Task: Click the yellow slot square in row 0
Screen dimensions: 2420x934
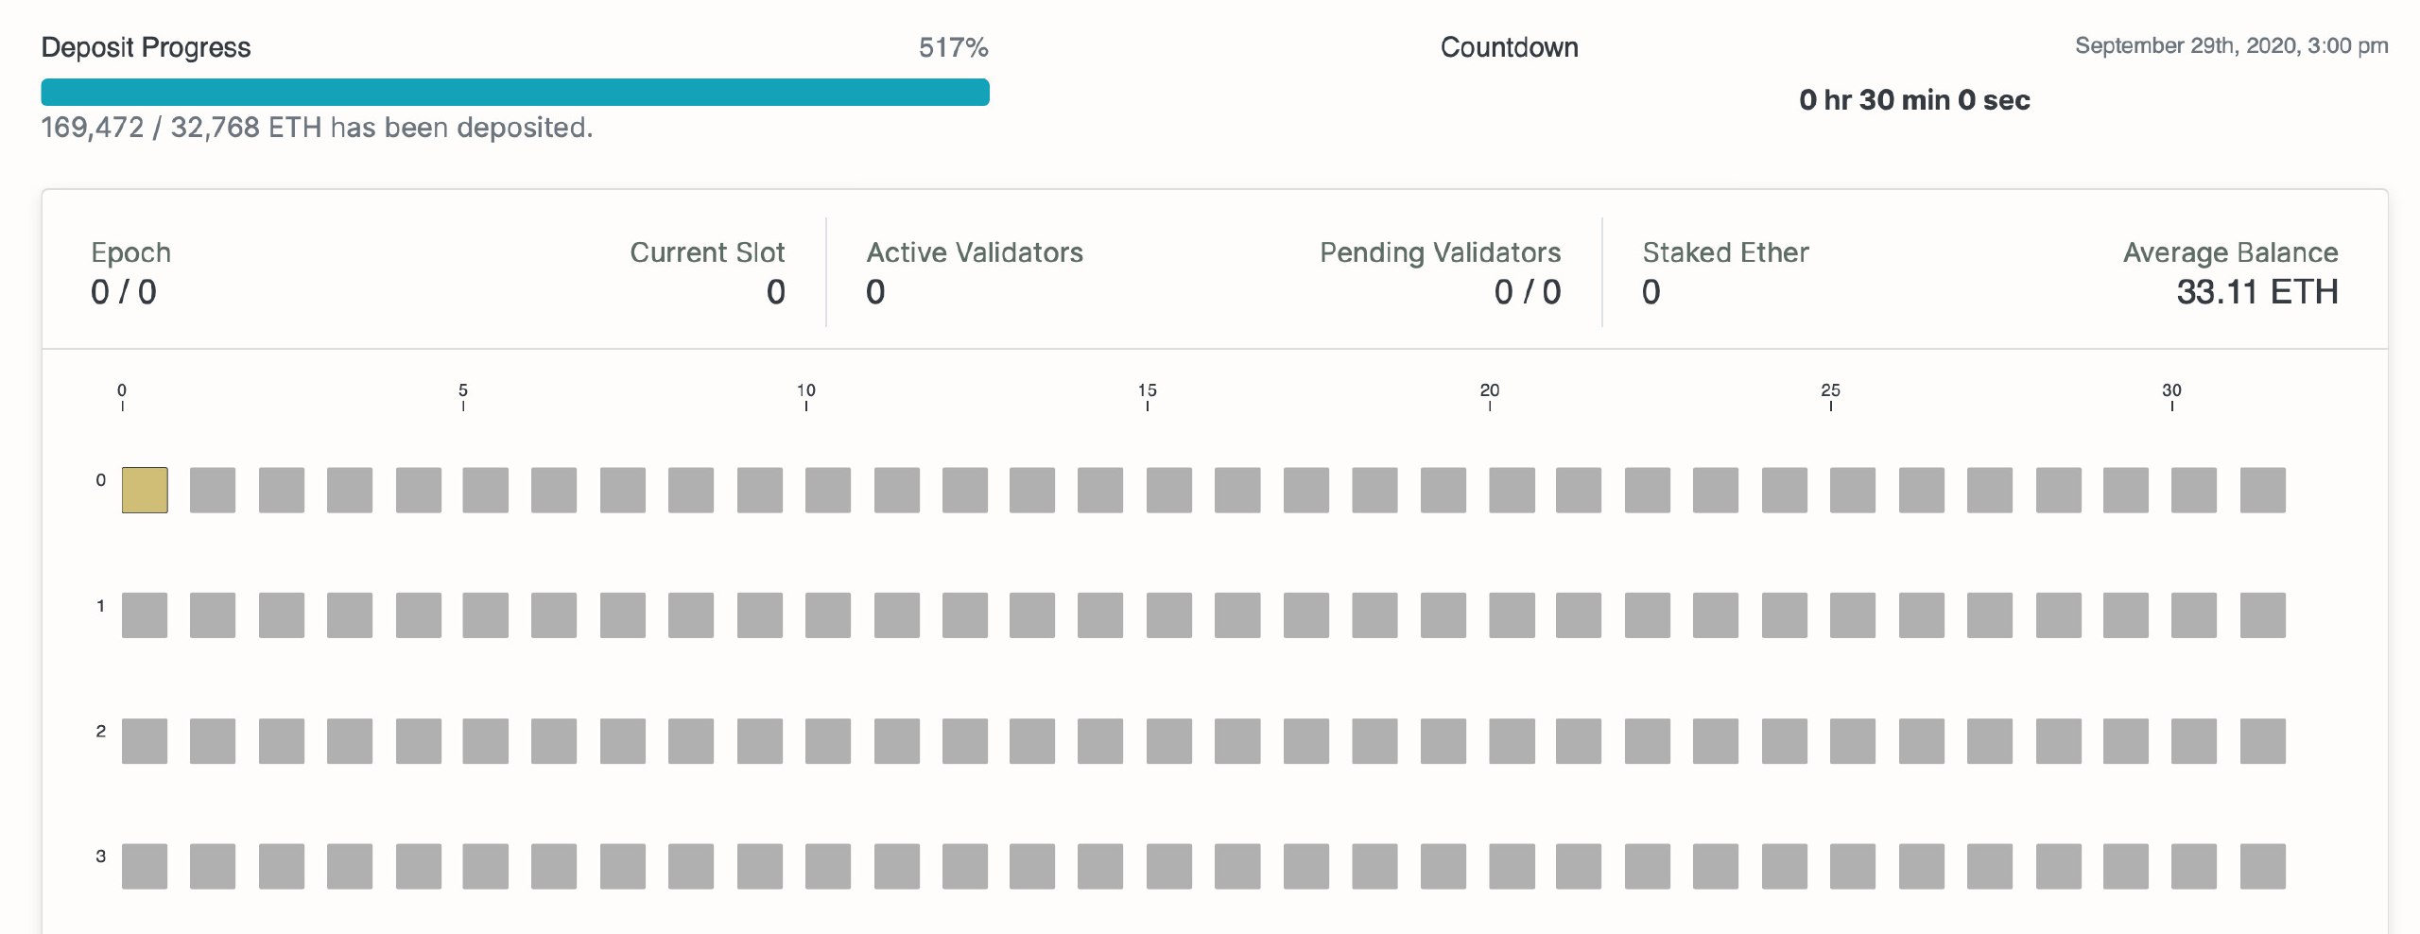Action: click(x=145, y=490)
